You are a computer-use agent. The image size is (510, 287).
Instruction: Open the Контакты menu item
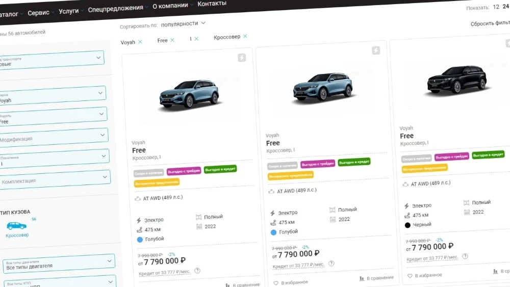212,4
